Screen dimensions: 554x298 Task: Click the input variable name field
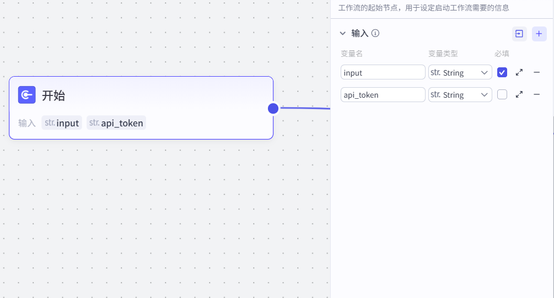(383, 72)
